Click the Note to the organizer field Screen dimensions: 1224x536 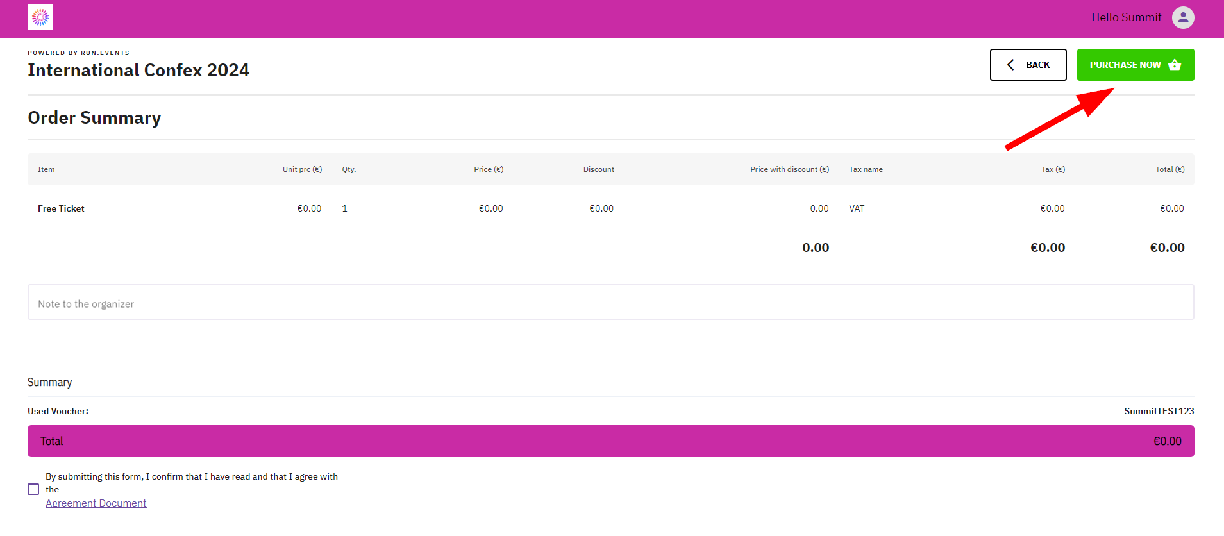tap(611, 302)
